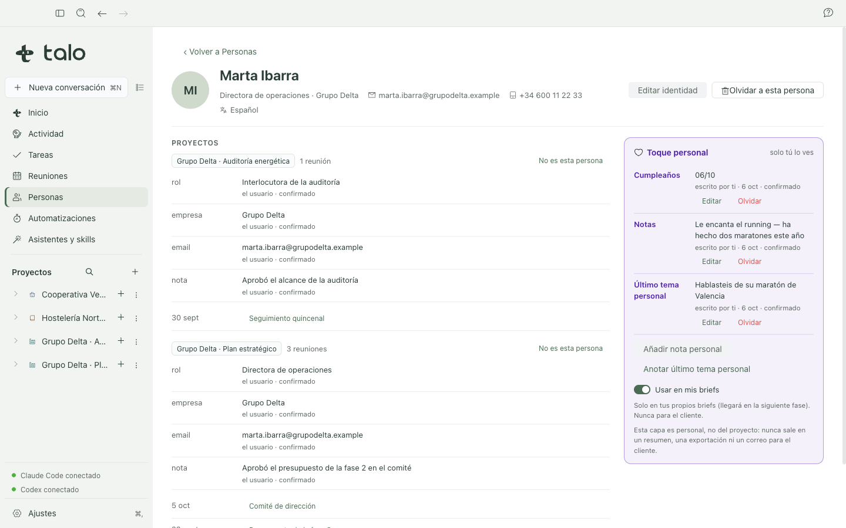Click the conversation list icon beside Nueva conversación

click(140, 87)
